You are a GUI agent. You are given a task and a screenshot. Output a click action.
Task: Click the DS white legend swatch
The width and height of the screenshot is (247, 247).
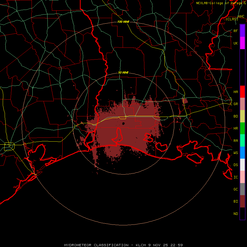click(x=242, y=165)
